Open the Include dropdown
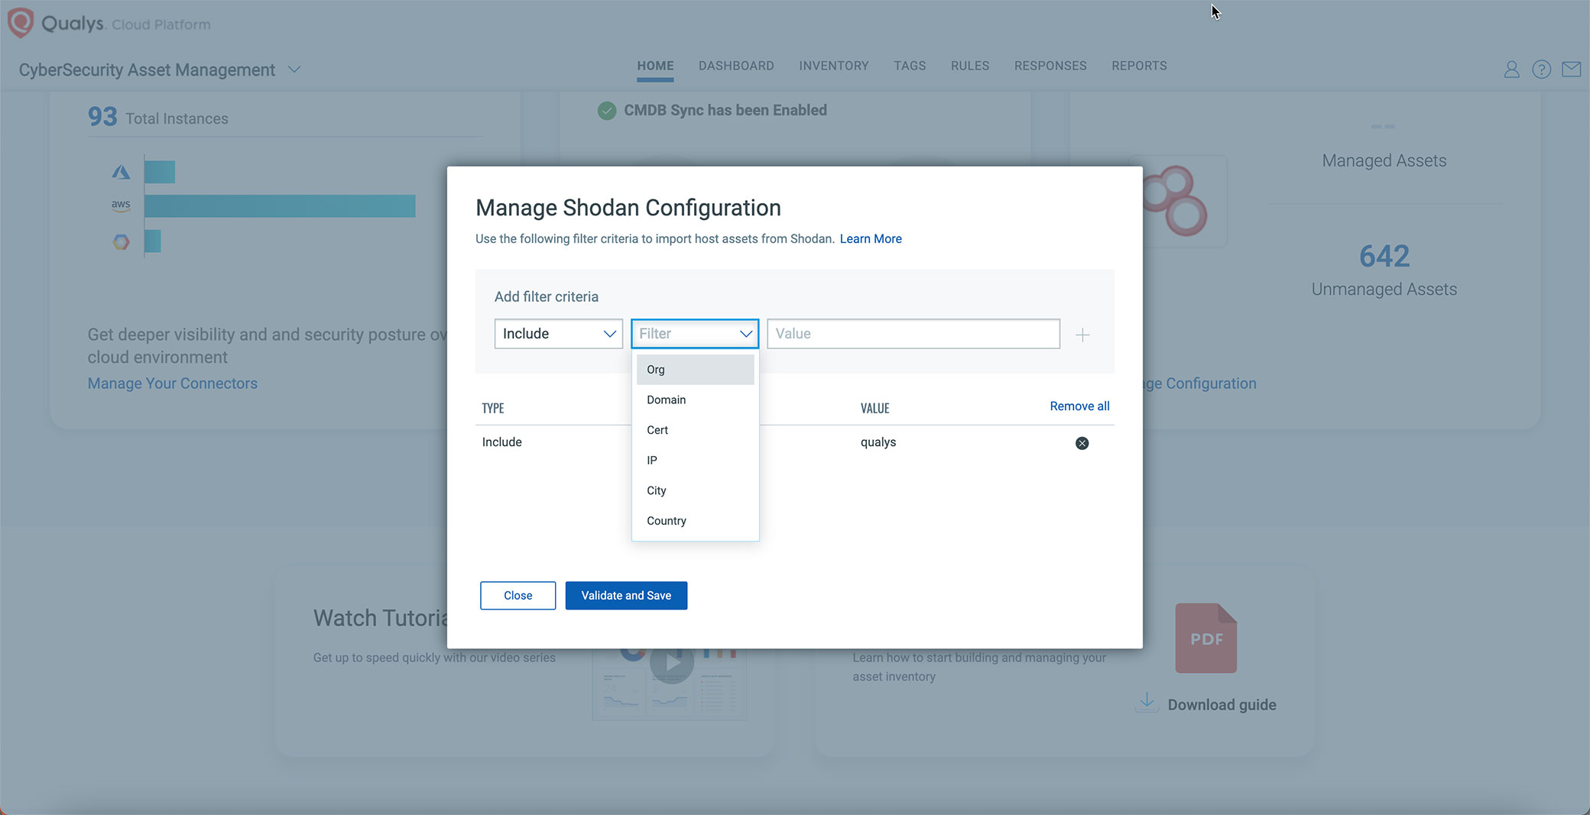 click(558, 334)
